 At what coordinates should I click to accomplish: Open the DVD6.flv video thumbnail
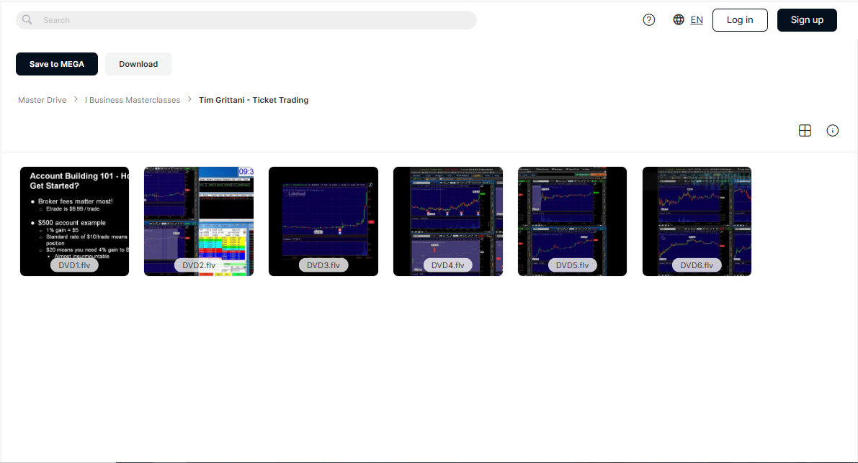click(x=697, y=221)
